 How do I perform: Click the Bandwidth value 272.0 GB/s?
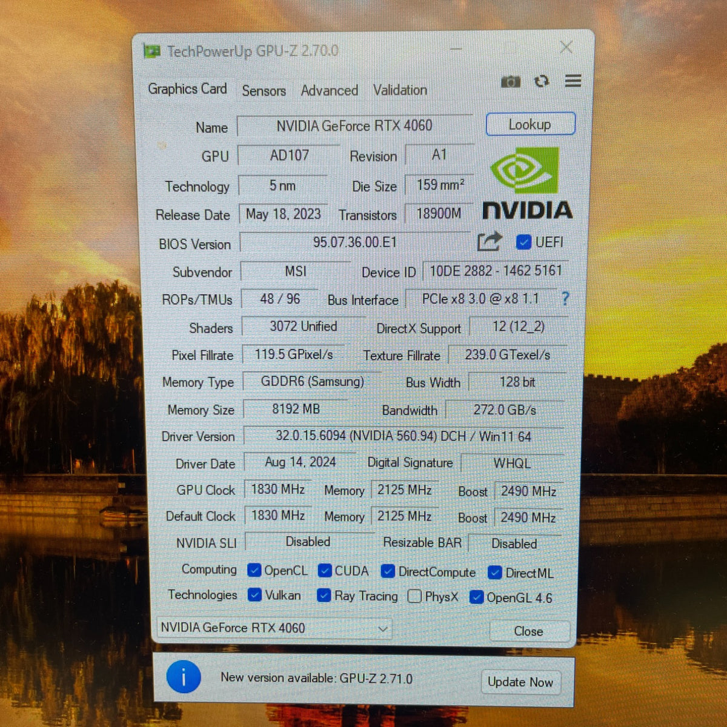[x=505, y=410]
